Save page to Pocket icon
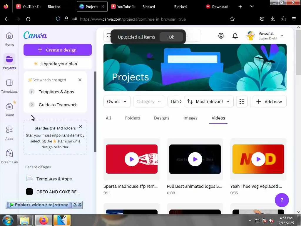Screen dimensions: 301x226 pyautogui.click(x=262, y=19)
